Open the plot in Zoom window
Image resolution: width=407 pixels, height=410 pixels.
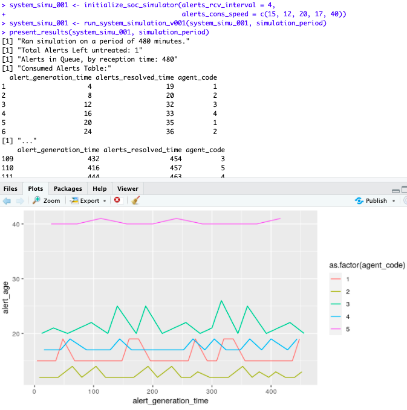[x=47, y=200]
